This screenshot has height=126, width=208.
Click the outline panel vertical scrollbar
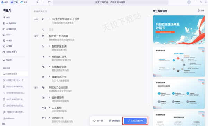(x=149, y=59)
